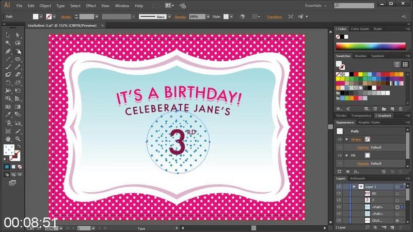The height and width of the screenshot is (232, 413).
Task: Toggle visibility of Layer 1
Action: click(x=339, y=187)
